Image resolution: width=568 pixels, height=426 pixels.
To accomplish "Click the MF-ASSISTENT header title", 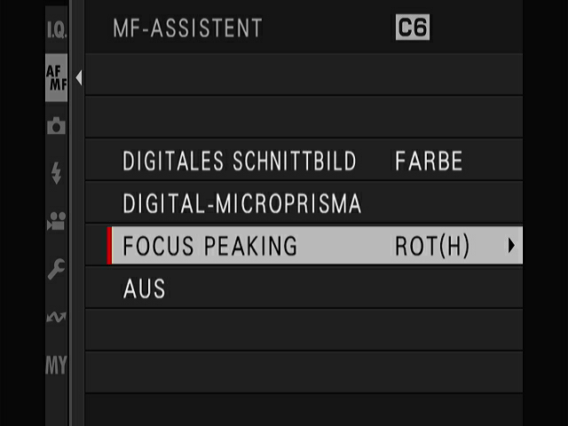I will (187, 28).
